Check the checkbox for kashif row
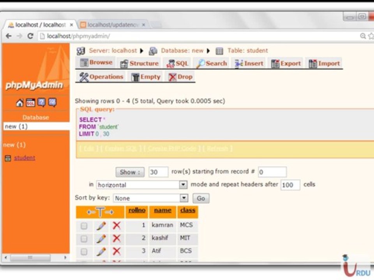This screenshot has height=280, width=374. tap(84, 239)
